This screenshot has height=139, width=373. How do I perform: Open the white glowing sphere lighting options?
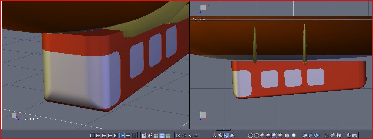294,136
